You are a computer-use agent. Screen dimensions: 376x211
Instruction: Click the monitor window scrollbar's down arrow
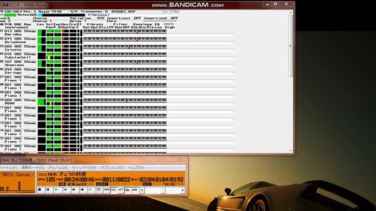pos(291,151)
